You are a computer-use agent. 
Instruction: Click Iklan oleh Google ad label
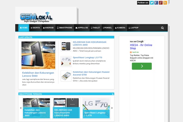(137, 41)
